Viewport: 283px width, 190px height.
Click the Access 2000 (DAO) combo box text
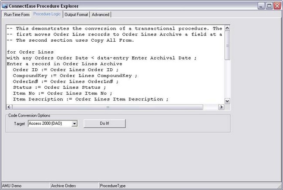tap(49, 123)
